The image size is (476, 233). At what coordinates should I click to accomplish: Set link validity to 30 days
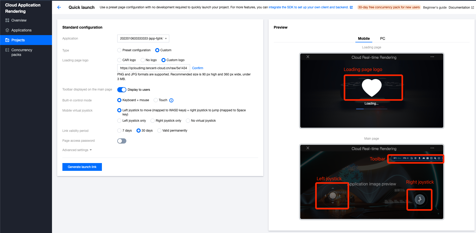pos(139,131)
